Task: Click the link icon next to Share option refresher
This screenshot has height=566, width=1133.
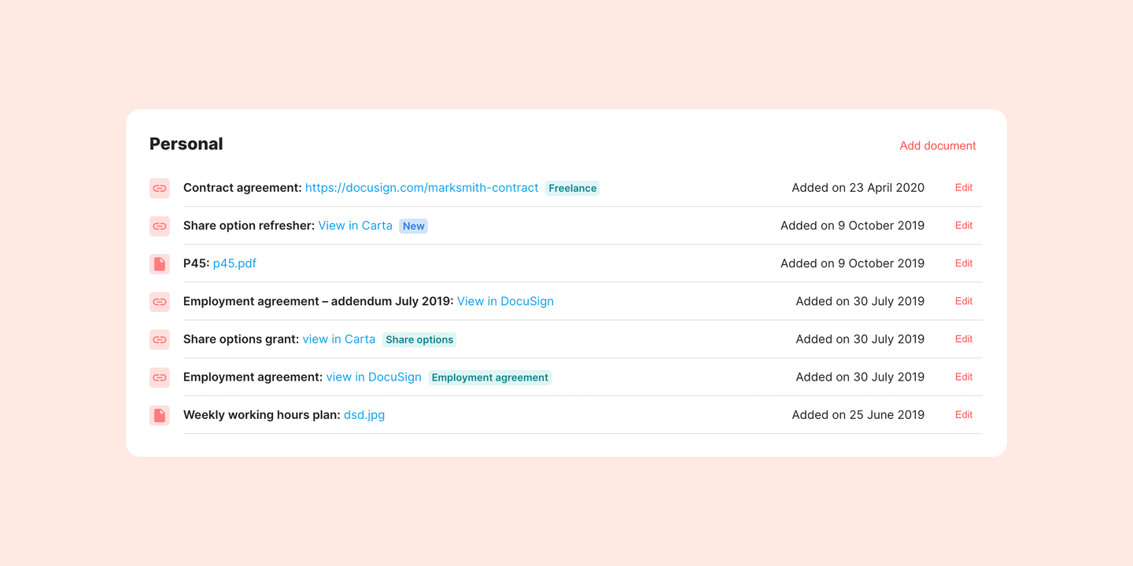Action: [160, 226]
